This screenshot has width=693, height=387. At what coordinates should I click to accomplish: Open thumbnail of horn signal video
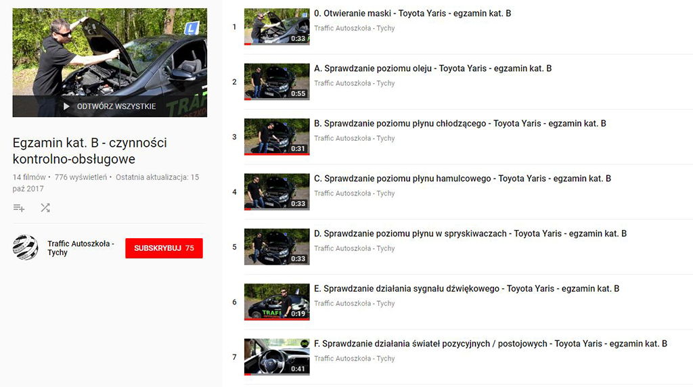[x=276, y=302]
